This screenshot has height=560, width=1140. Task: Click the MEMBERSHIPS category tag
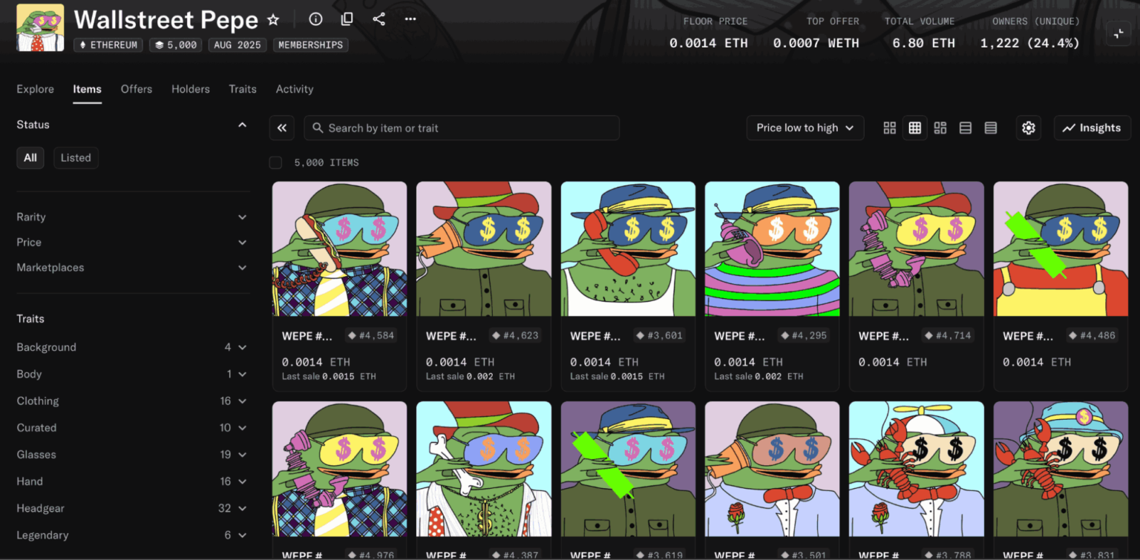coord(310,45)
